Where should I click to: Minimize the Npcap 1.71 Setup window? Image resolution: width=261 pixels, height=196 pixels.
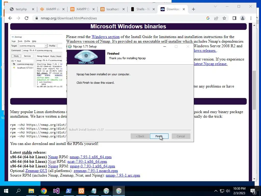(165, 46)
